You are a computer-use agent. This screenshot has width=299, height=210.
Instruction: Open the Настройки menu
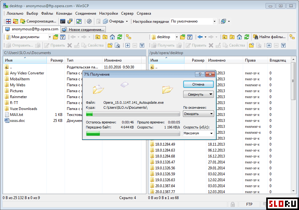[x=109, y=13]
